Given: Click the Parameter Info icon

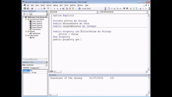Looking at the screenshot, I should 118,8.
